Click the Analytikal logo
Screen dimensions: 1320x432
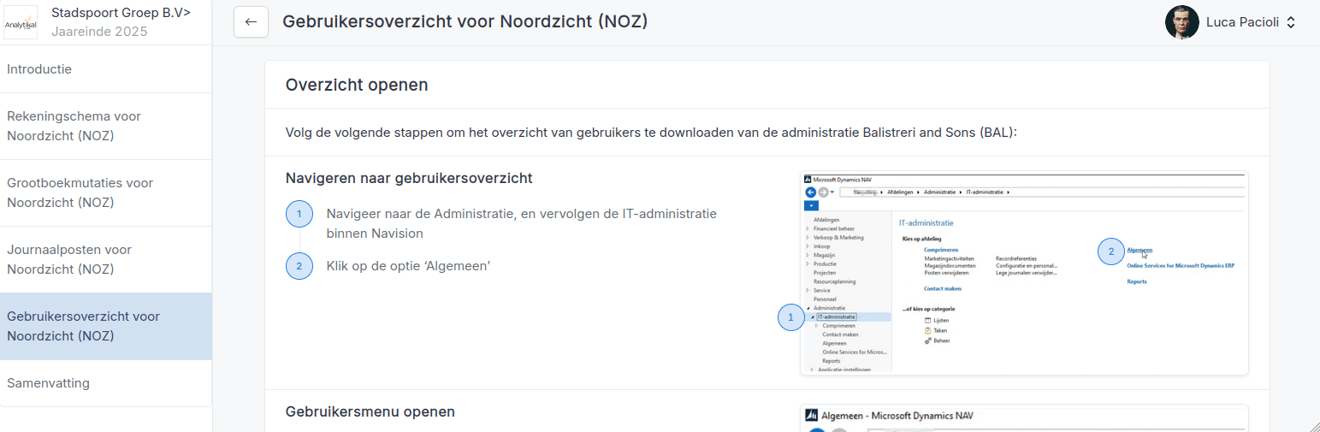(21, 22)
